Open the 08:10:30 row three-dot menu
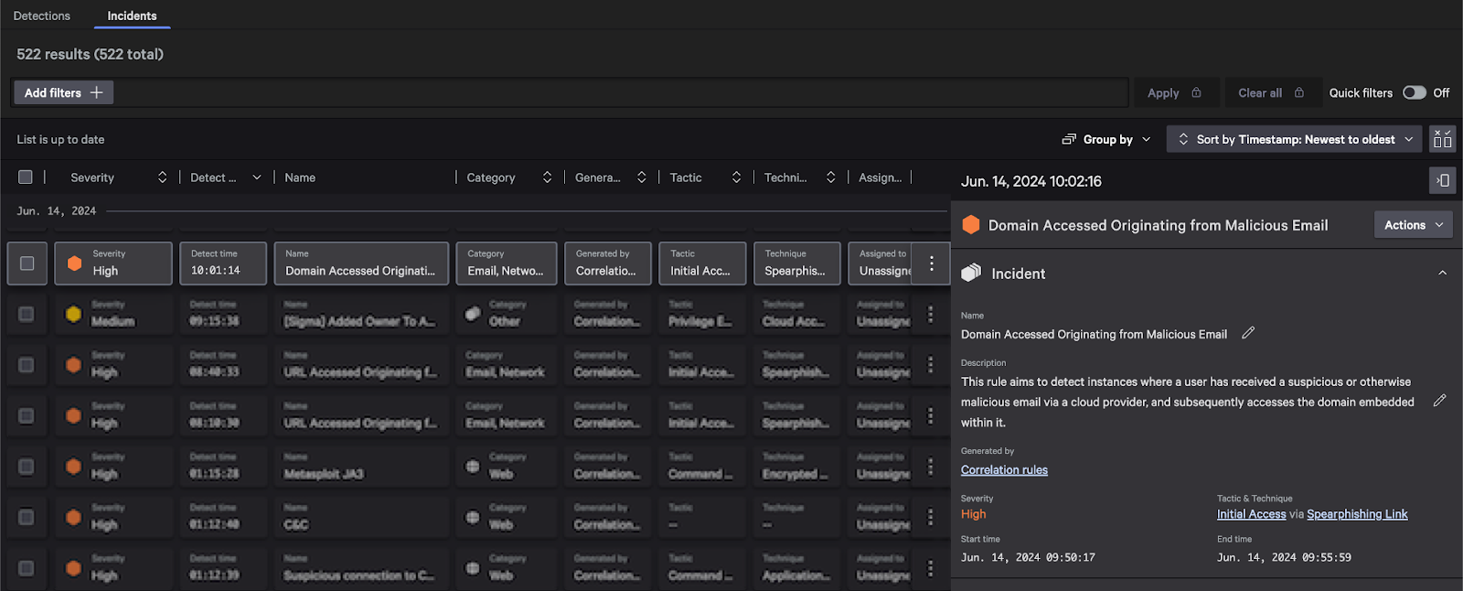Image resolution: width=1463 pixels, height=591 pixels. point(931,415)
